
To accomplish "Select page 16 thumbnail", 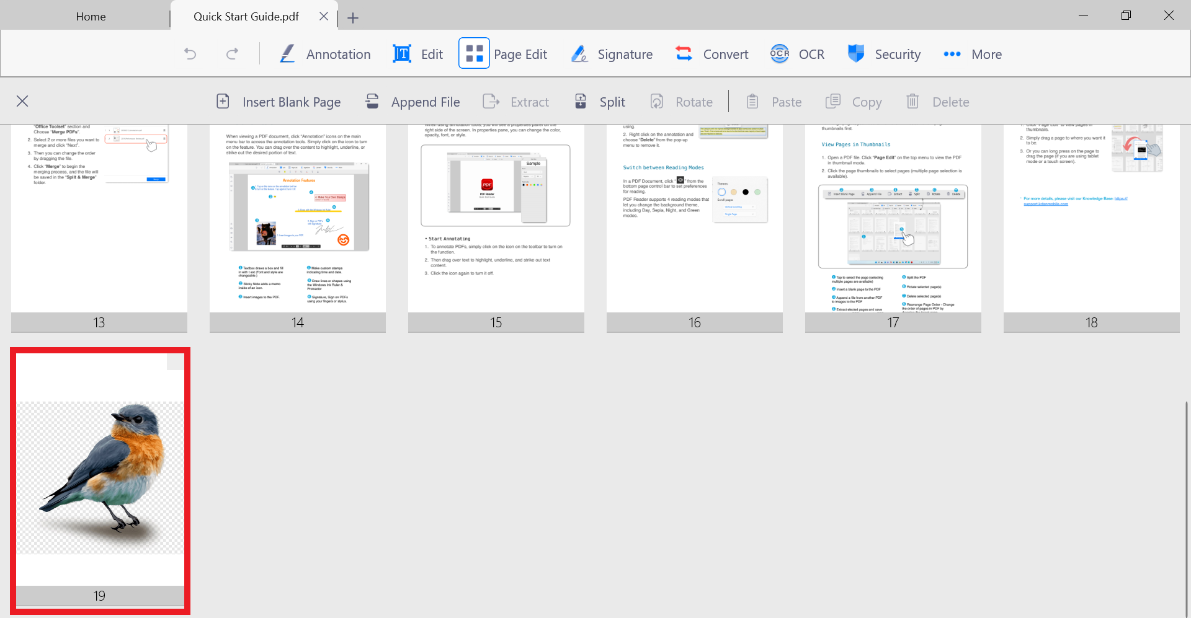I will (695, 228).
